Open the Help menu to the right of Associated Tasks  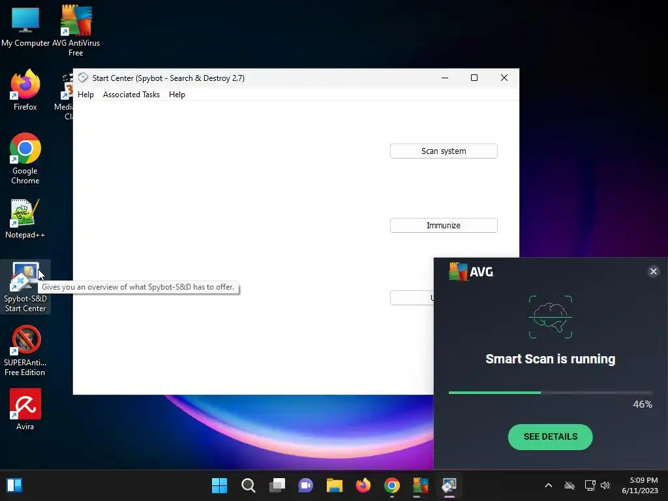coord(177,95)
